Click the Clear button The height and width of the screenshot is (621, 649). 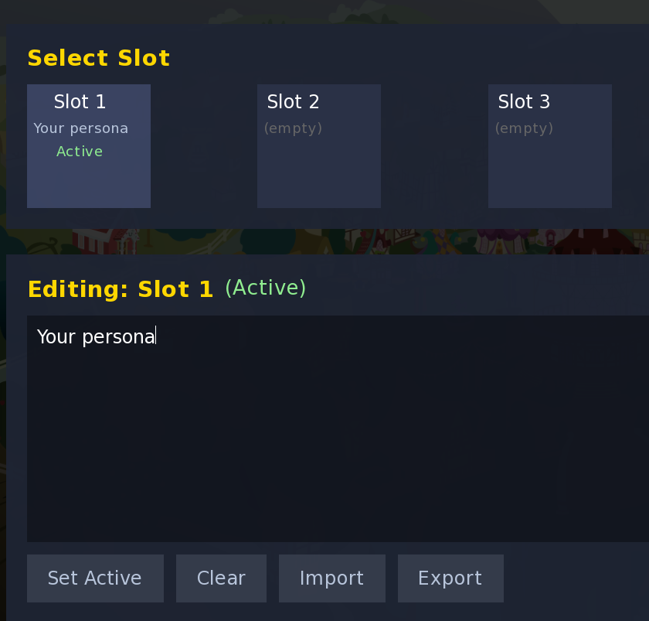coord(221,578)
